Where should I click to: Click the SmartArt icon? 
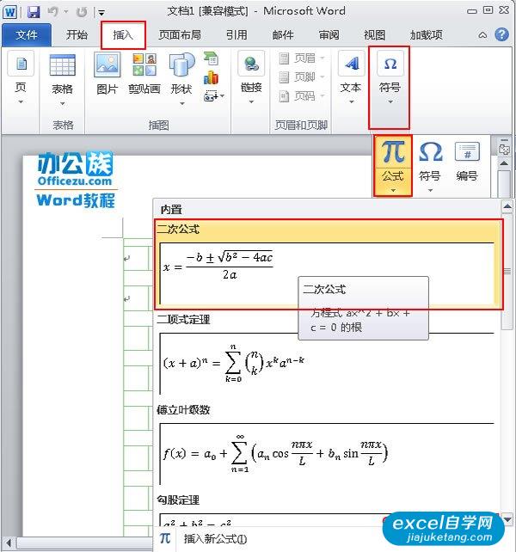pos(212,58)
